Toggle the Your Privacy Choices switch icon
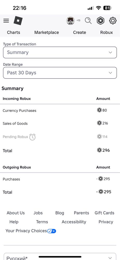The width and height of the screenshot is (120, 260). 52,231
